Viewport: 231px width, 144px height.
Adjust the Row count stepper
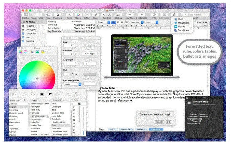coord(75,46)
